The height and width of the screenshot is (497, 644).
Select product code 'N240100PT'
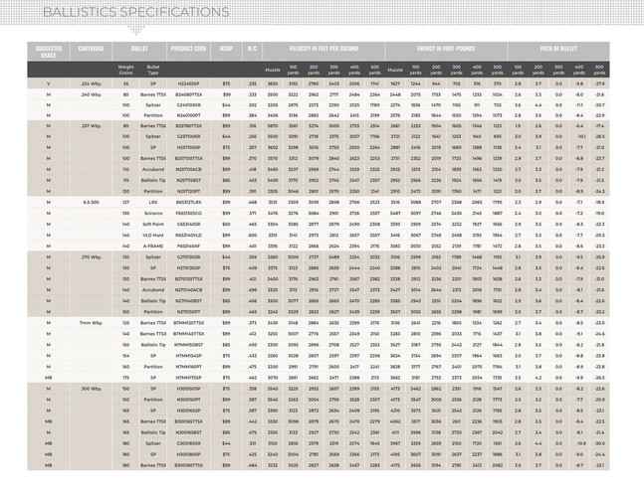coord(188,115)
